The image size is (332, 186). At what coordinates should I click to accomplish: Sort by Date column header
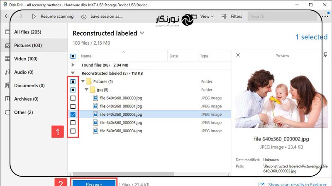tap(173, 56)
